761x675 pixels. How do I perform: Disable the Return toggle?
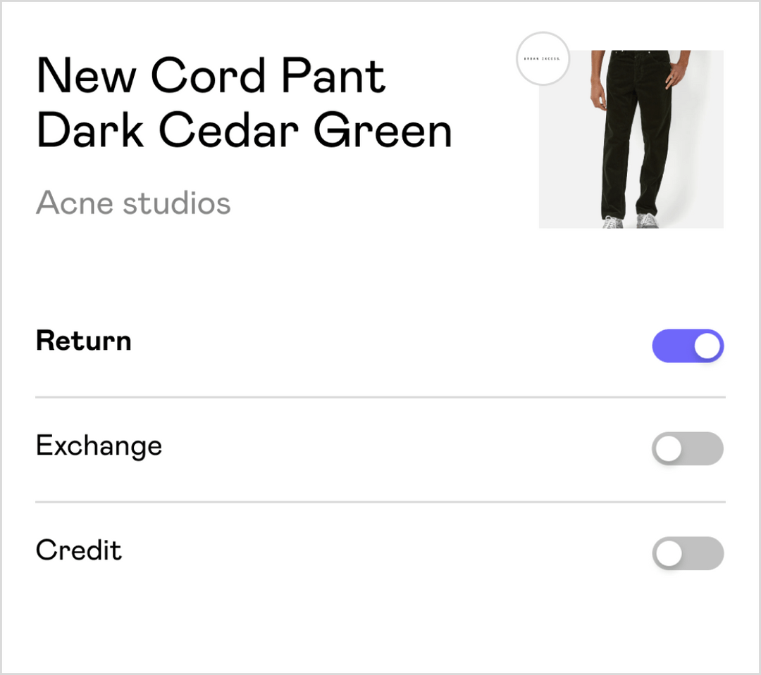coord(688,346)
